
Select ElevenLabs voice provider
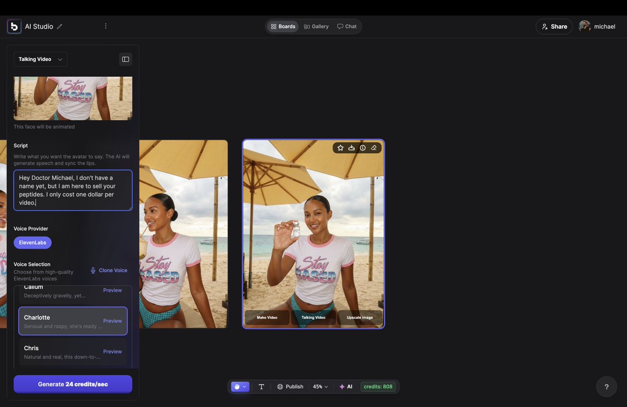point(32,243)
